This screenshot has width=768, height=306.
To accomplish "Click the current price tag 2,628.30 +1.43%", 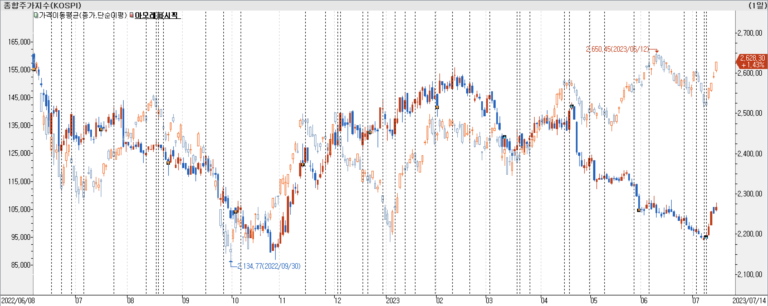I will 752,61.
